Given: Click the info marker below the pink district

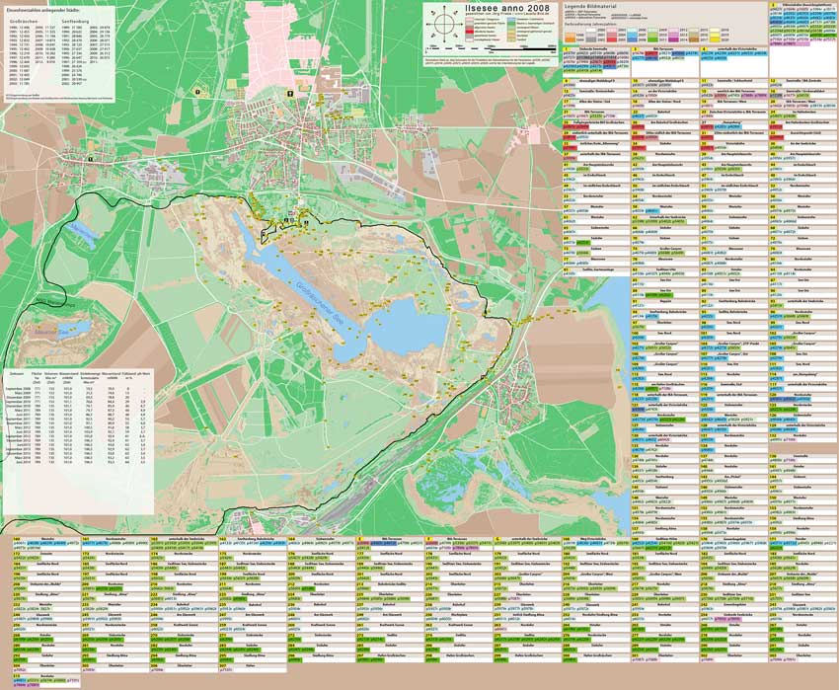Looking at the screenshot, I should click(x=289, y=93).
